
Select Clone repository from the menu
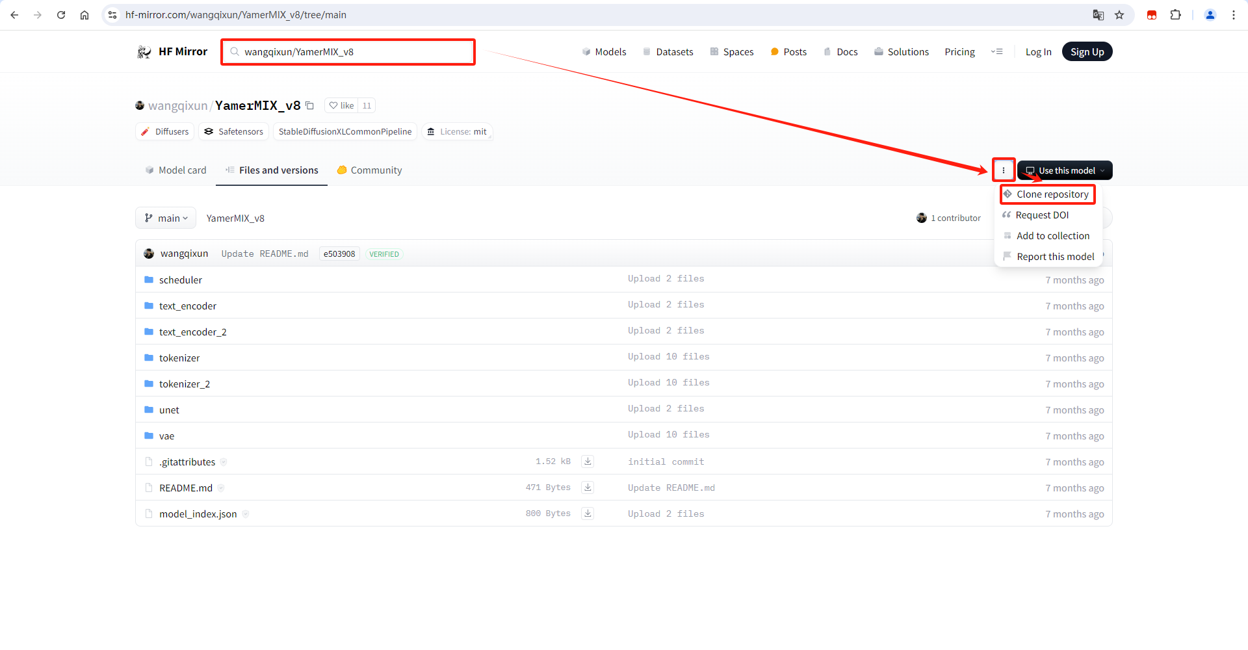pyautogui.click(x=1048, y=194)
